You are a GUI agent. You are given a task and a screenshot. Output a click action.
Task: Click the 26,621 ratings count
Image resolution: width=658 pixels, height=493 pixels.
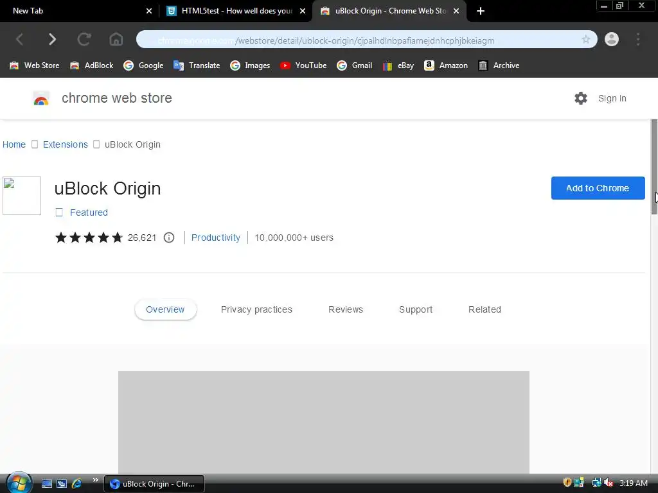point(142,238)
